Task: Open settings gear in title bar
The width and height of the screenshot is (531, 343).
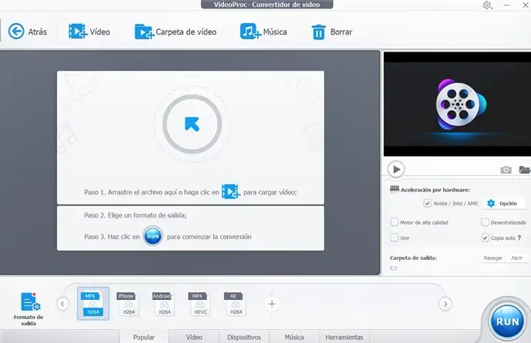Action: (x=487, y=5)
